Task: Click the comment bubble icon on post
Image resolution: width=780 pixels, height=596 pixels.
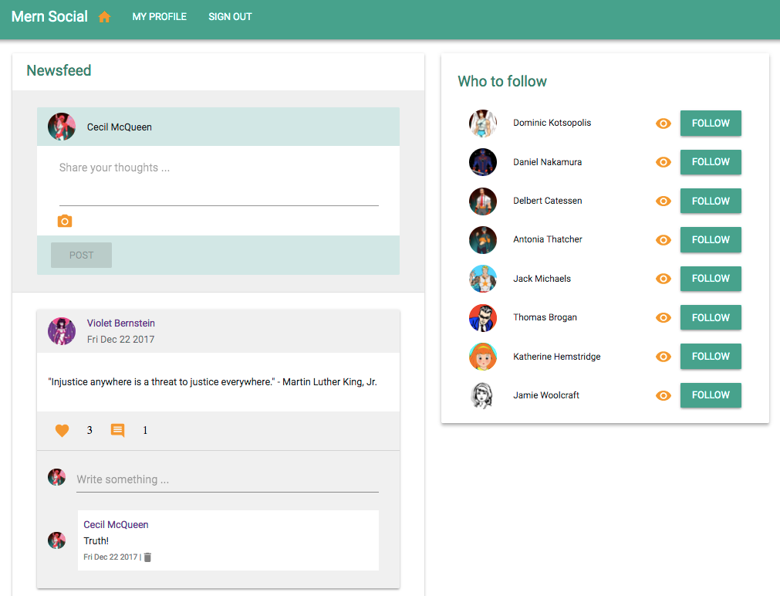Action: point(117,431)
